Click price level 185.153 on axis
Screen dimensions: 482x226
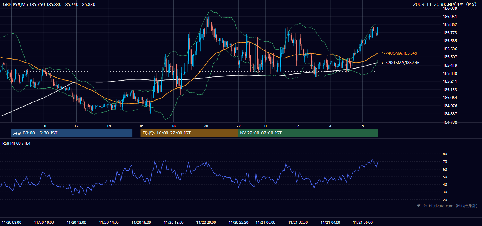tap(450, 90)
